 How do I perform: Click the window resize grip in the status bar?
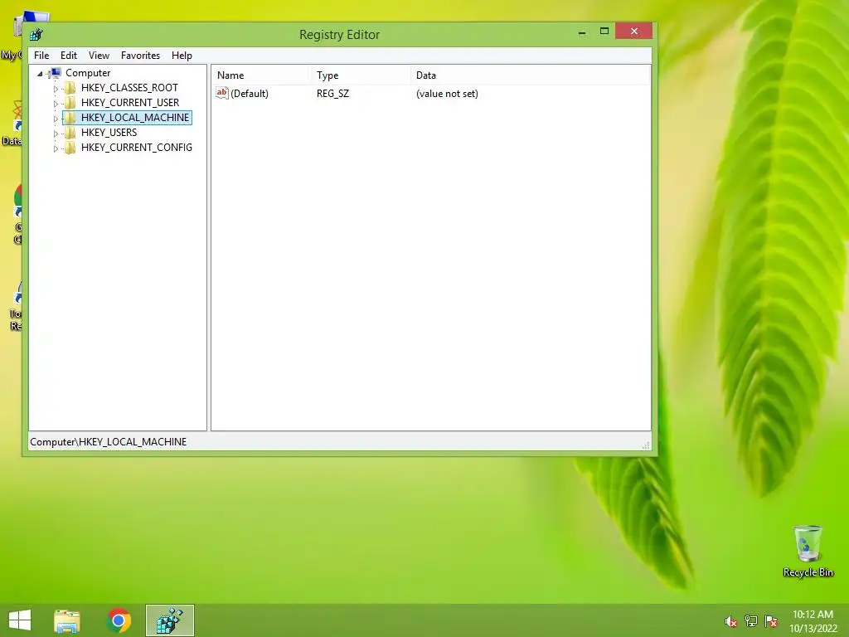coord(645,445)
